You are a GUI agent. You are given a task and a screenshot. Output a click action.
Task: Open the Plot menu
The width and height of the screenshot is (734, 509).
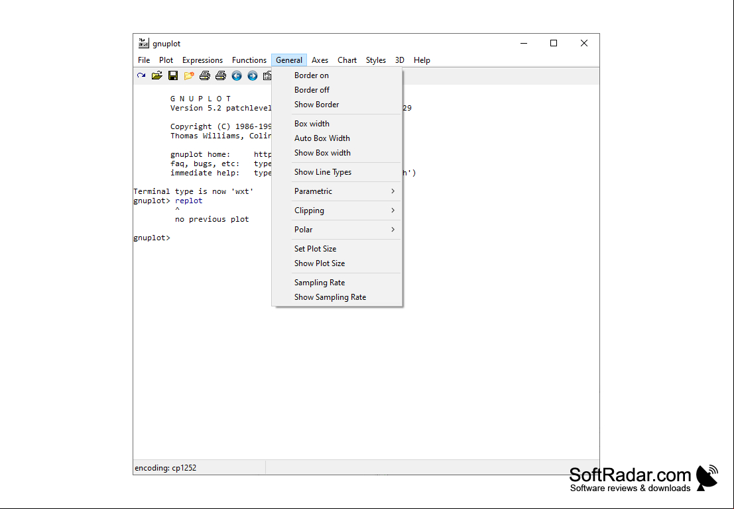[166, 60]
